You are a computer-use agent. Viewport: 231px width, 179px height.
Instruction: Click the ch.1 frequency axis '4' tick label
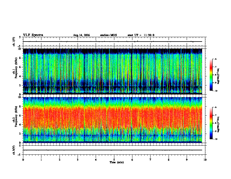coord(21,76)
